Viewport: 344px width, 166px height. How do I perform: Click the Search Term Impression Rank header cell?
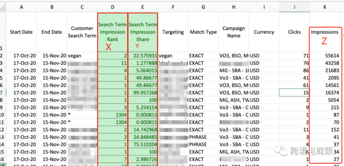112,32
